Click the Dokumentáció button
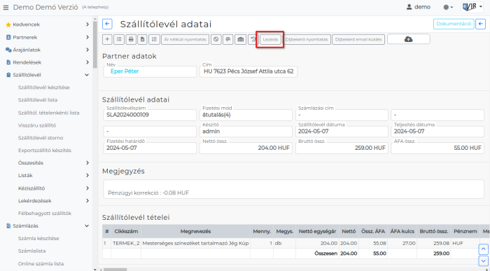Image resolution: width=490 pixels, height=271 pixels. tap(454, 24)
